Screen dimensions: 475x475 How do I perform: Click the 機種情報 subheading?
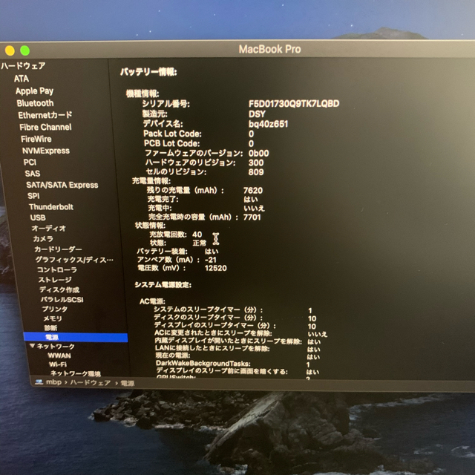142,94
